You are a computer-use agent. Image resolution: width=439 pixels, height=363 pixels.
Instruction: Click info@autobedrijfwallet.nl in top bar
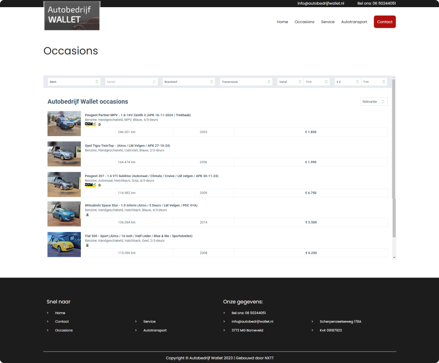pos(320,3)
